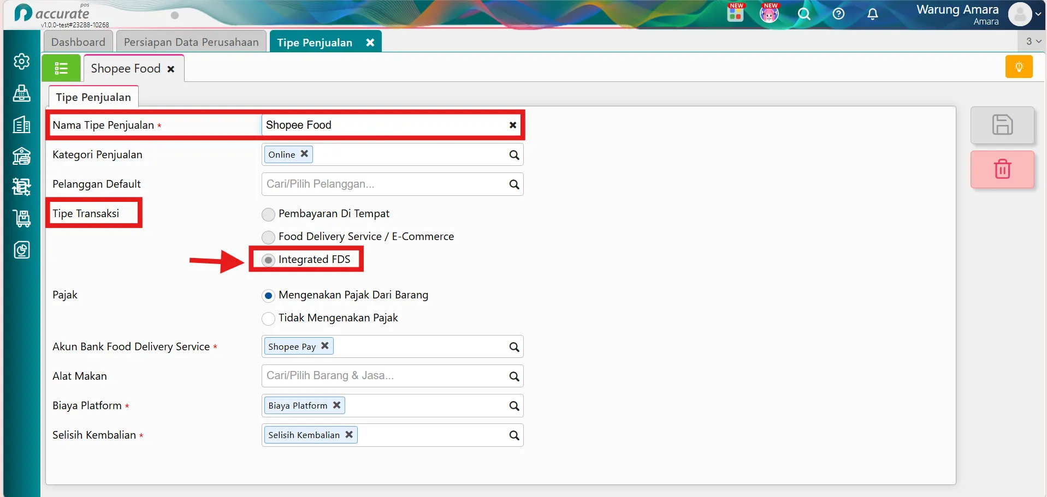Viewport: 1047px width, 497px height.
Task: Choose Tidak Mengenakan Pajak radio button
Action: click(268, 319)
